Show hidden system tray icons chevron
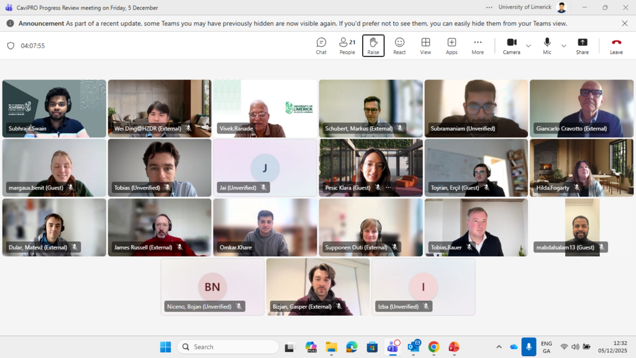This screenshot has height=358, width=636. pos(499,347)
